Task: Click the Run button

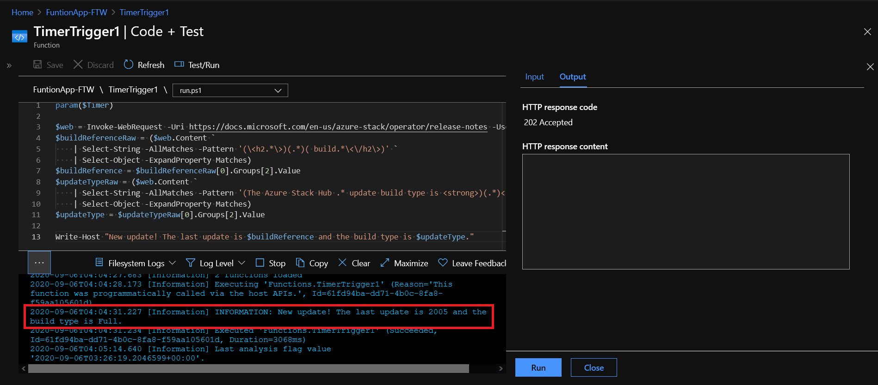Action: [x=538, y=367]
